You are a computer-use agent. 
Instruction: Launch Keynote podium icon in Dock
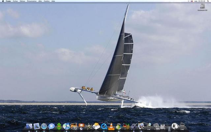click(x=81, y=126)
